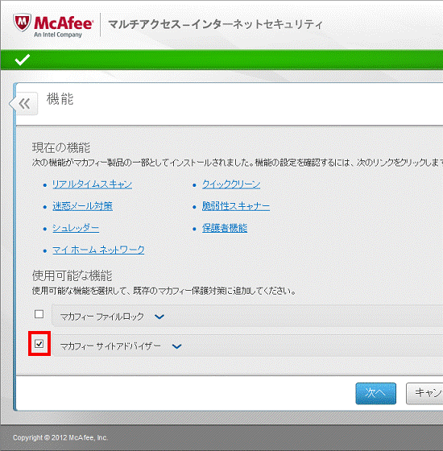Open the クイッククリーン link
The height and width of the screenshot is (451, 443).
coord(231,184)
